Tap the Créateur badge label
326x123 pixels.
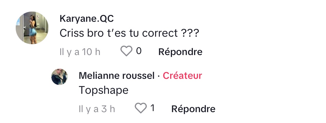click(x=182, y=76)
